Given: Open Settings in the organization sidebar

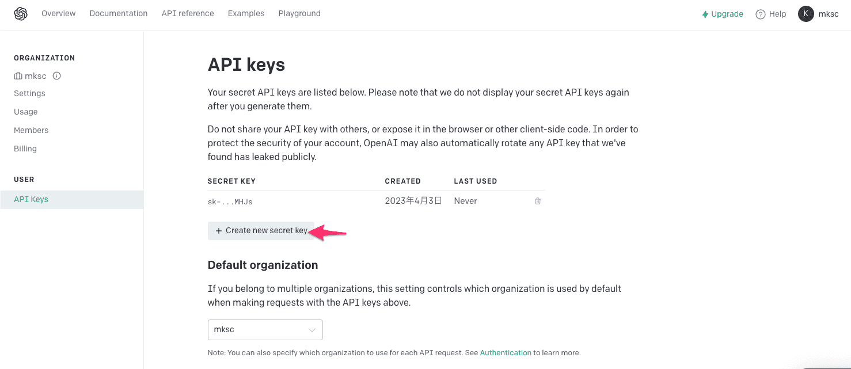Looking at the screenshot, I should (30, 93).
